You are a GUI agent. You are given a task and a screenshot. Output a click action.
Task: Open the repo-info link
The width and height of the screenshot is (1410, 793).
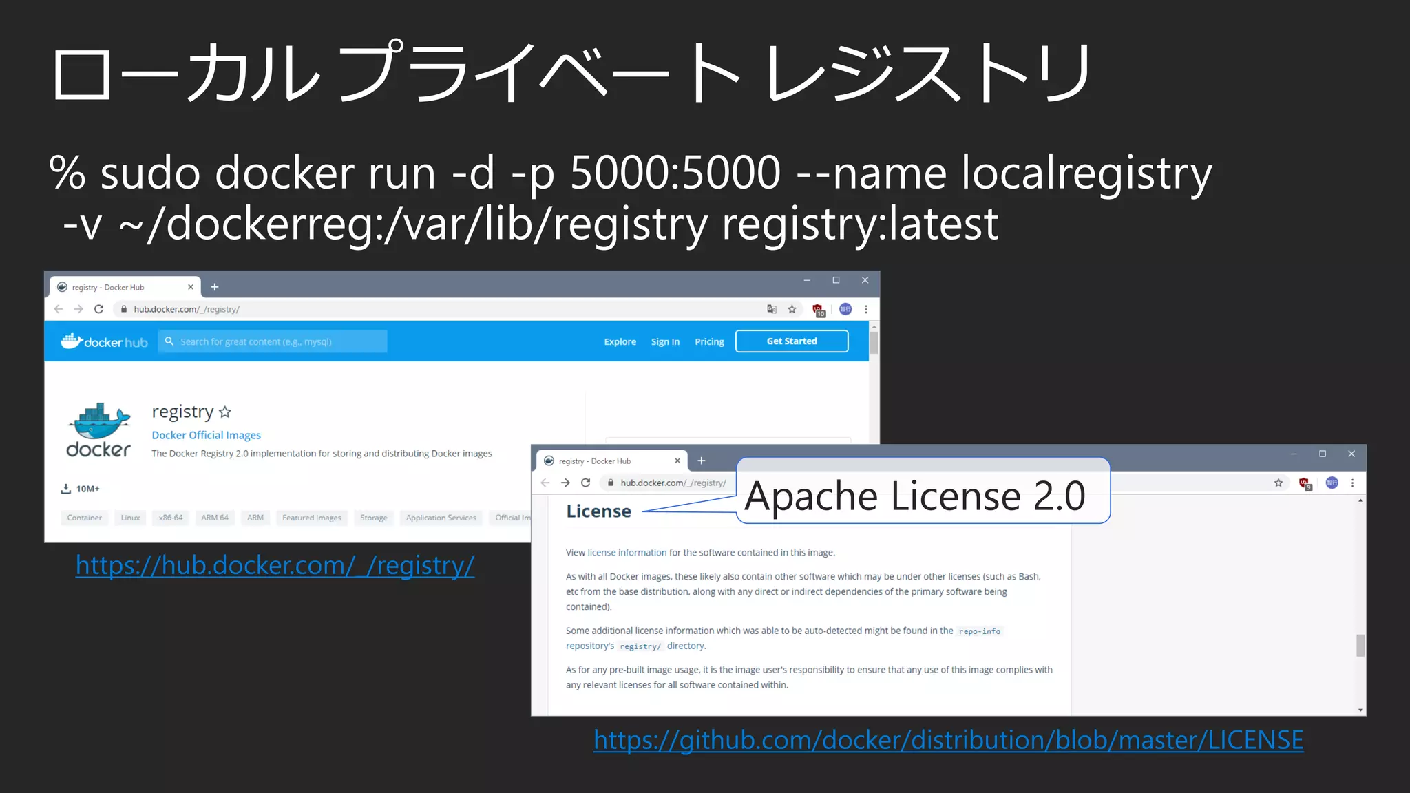tap(980, 631)
